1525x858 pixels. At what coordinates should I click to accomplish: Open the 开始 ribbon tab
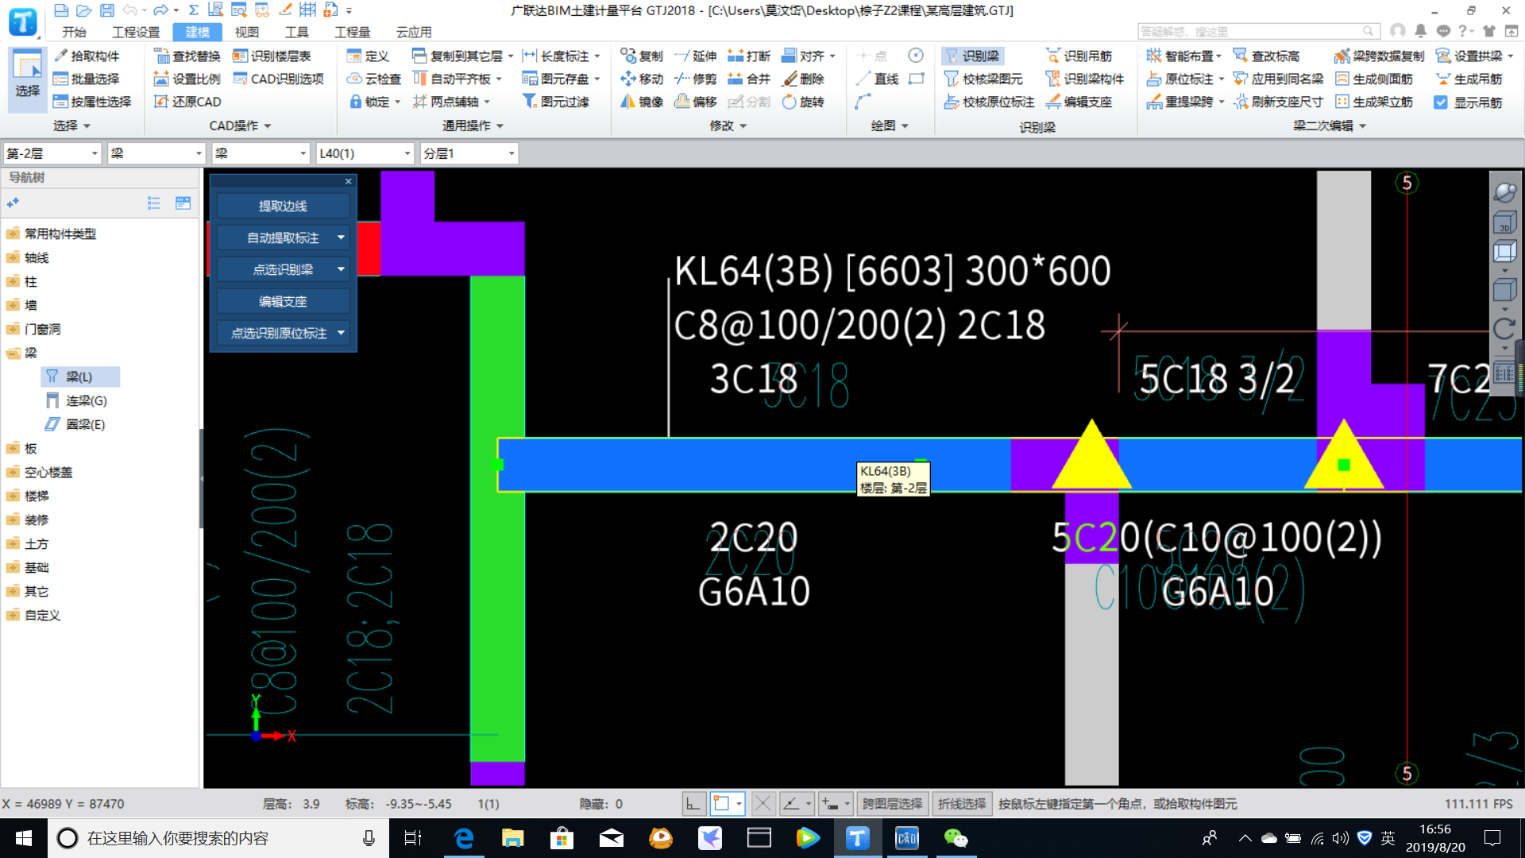(x=74, y=32)
